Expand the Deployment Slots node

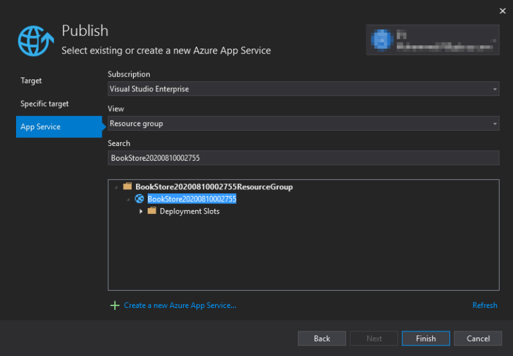pos(141,211)
